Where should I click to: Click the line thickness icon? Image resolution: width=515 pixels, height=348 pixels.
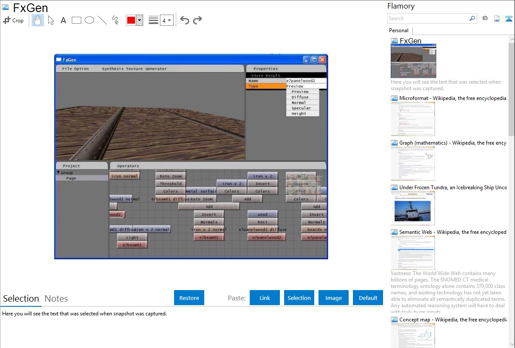[153, 20]
